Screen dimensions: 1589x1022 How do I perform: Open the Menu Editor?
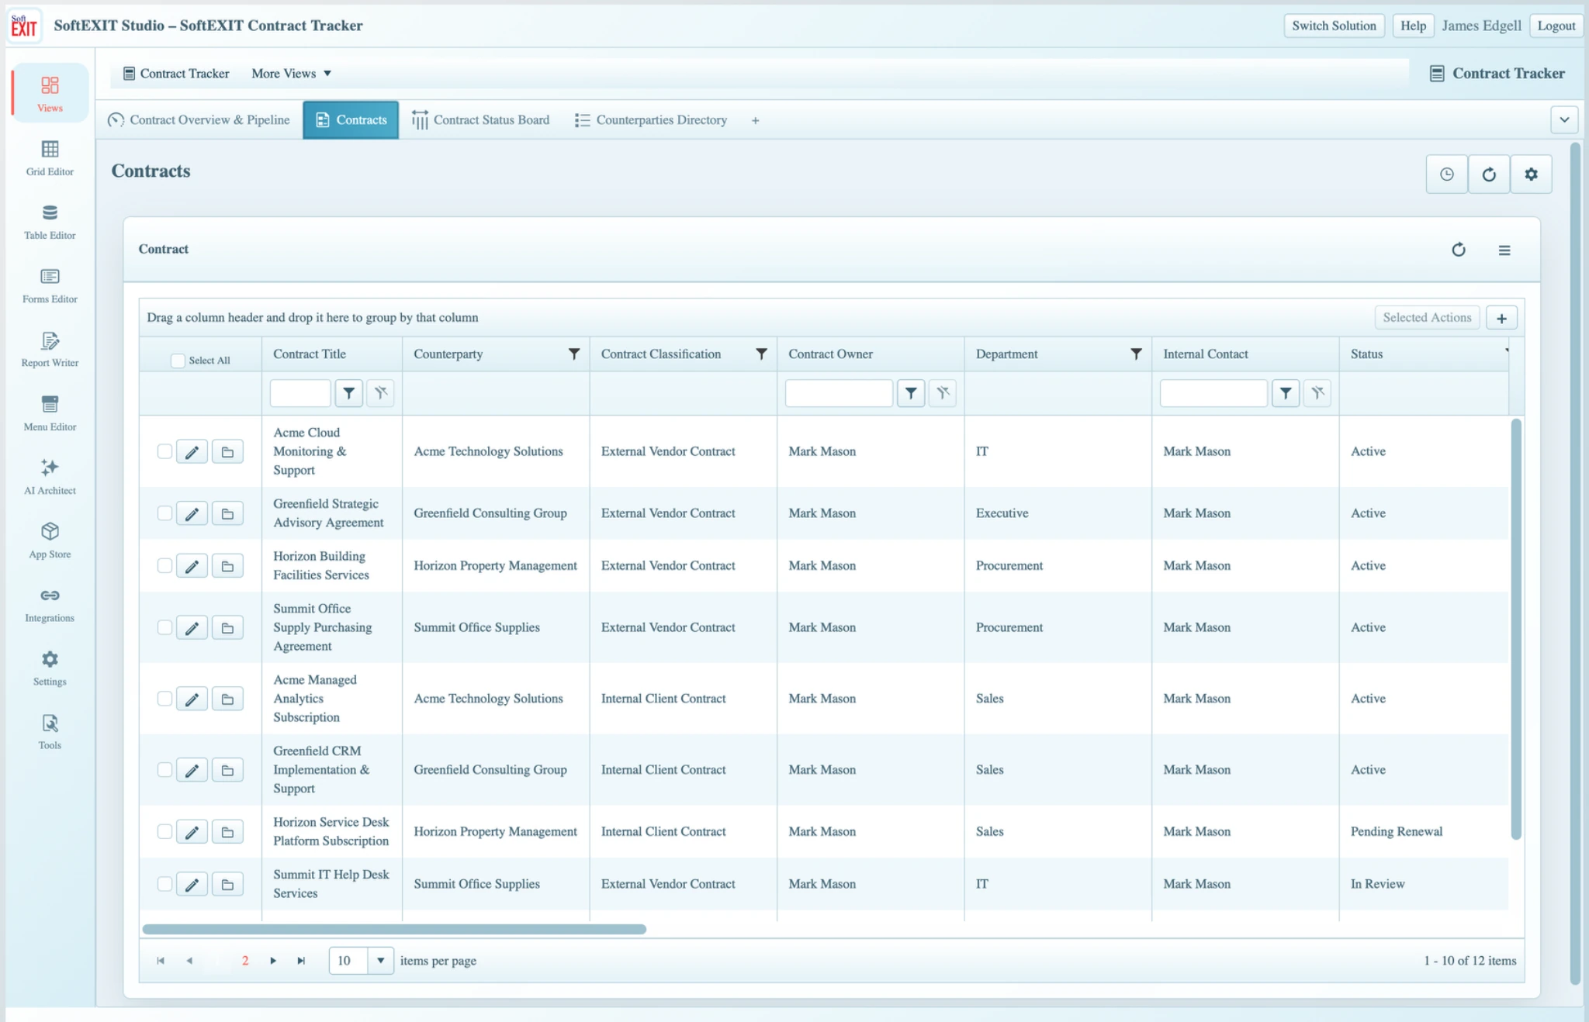[50, 413]
